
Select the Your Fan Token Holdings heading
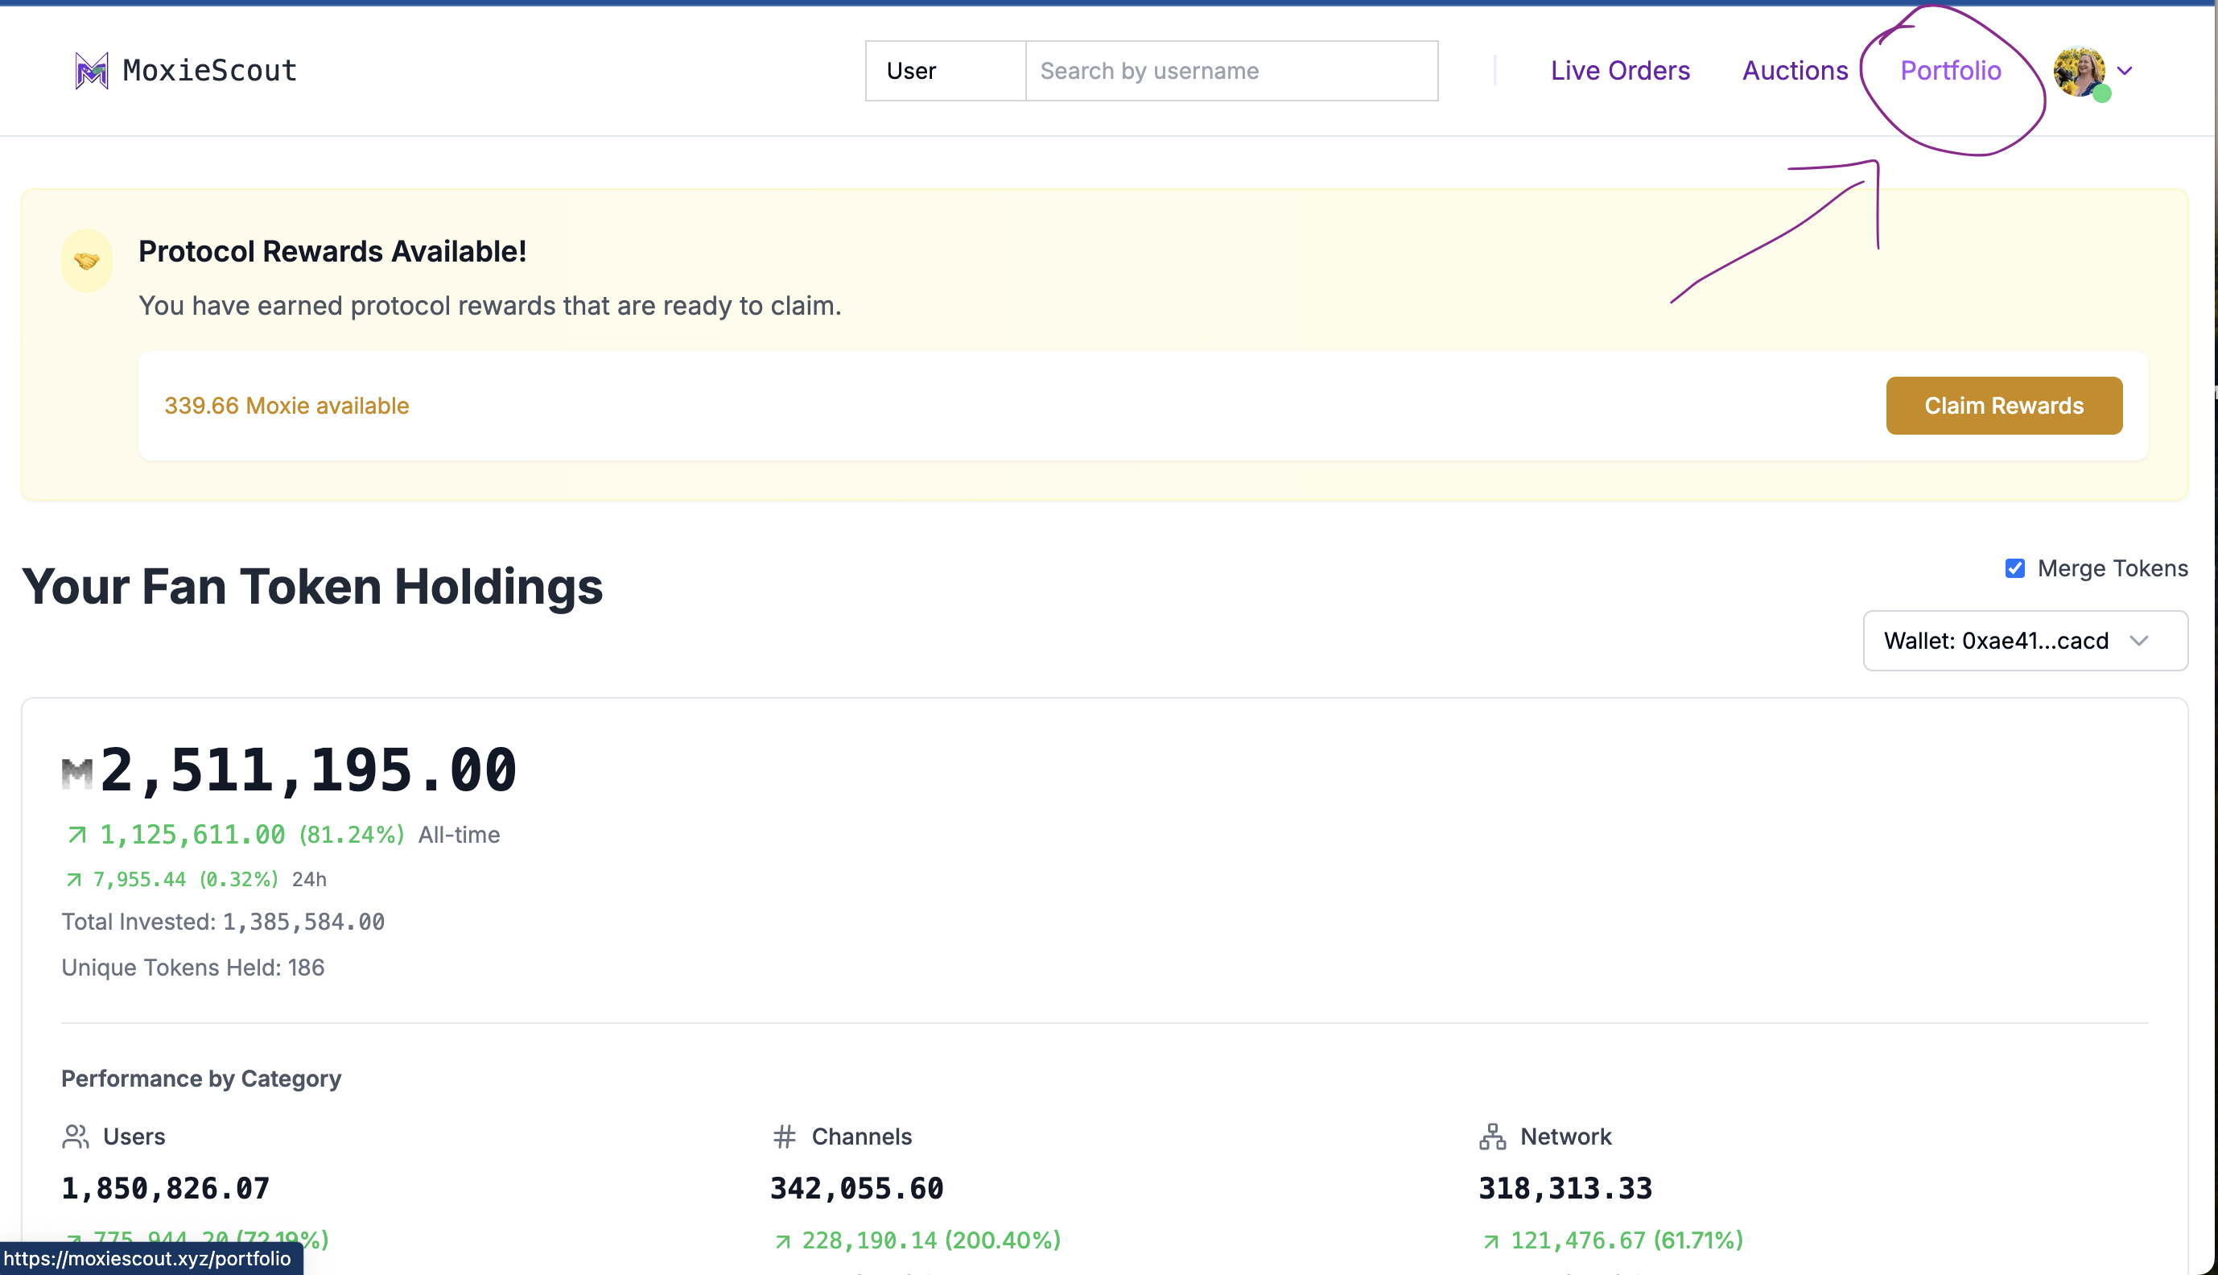[312, 586]
